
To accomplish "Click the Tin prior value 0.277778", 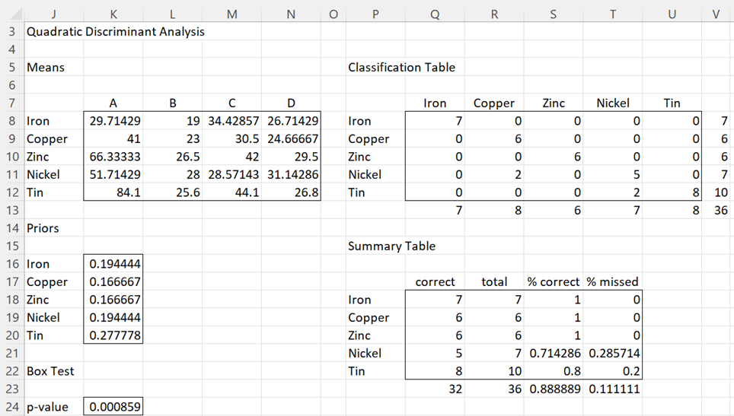I will pyautogui.click(x=113, y=335).
